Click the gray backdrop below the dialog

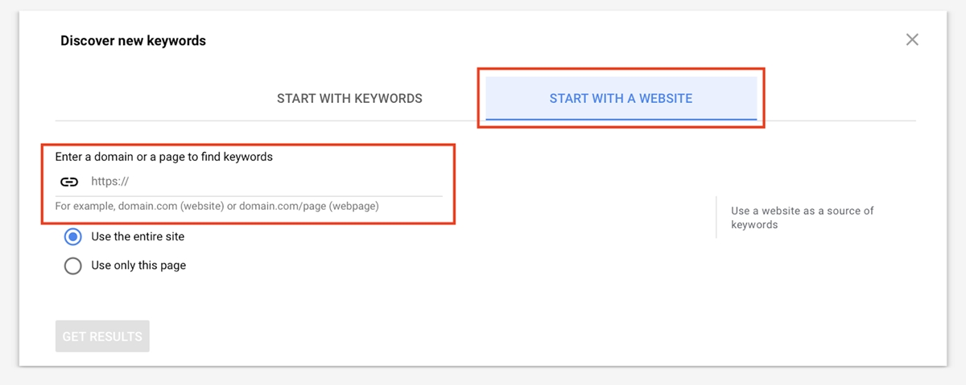[x=483, y=376]
